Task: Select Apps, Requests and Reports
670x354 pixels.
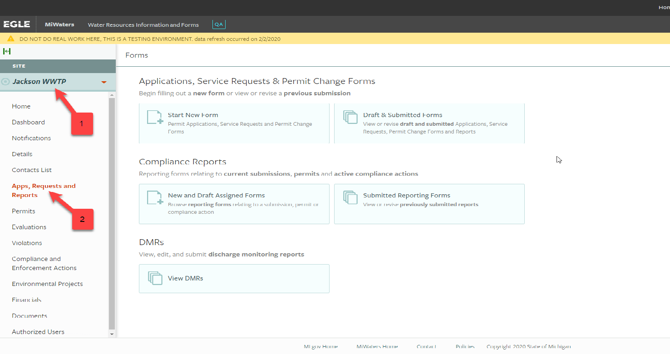Action: pyautogui.click(x=44, y=191)
